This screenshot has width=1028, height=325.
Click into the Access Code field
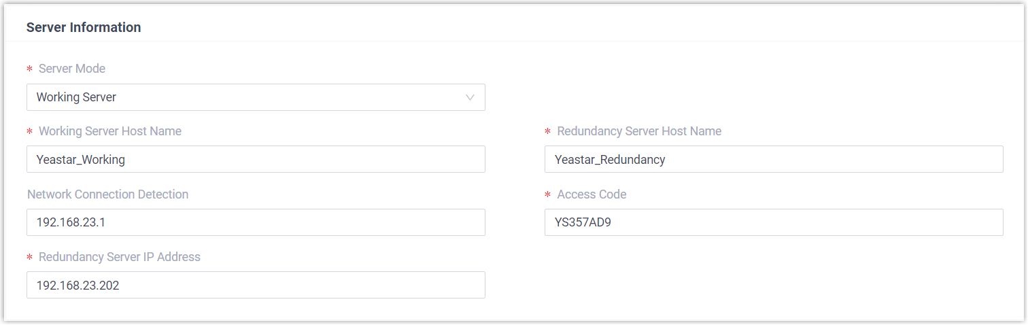[x=774, y=222]
